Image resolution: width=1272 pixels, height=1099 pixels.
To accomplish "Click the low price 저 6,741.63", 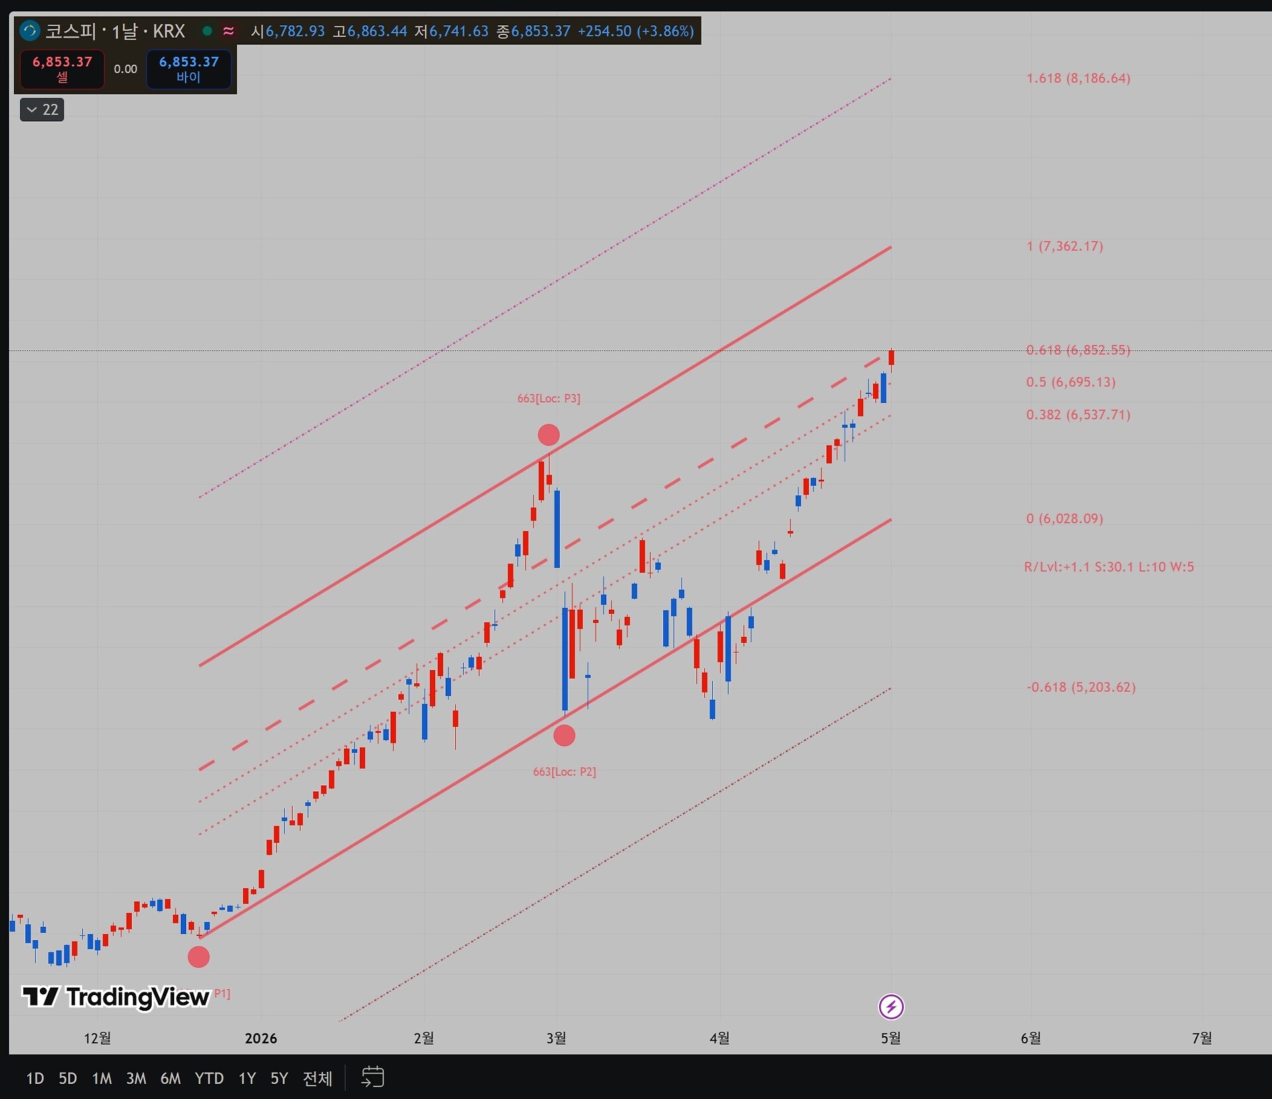I will pos(451,31).
